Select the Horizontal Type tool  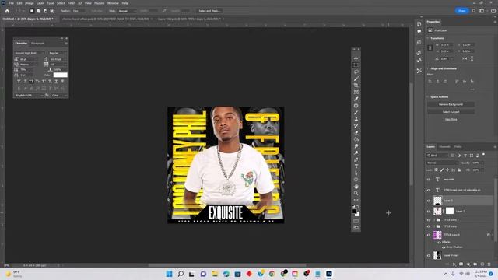pos(356,166)
